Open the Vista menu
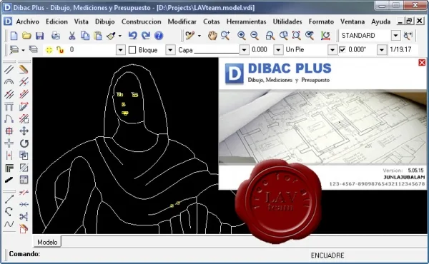The height and width of the screenshot is (264, 429). pyautogui.click(x=82, y=21)
